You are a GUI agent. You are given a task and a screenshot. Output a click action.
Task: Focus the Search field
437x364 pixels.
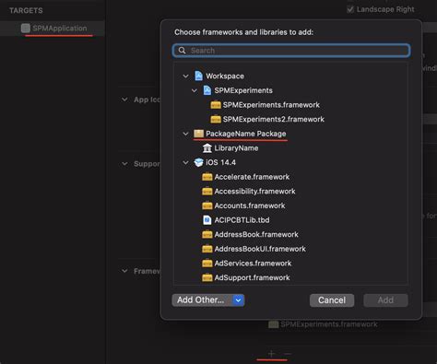tap(291, 51)
